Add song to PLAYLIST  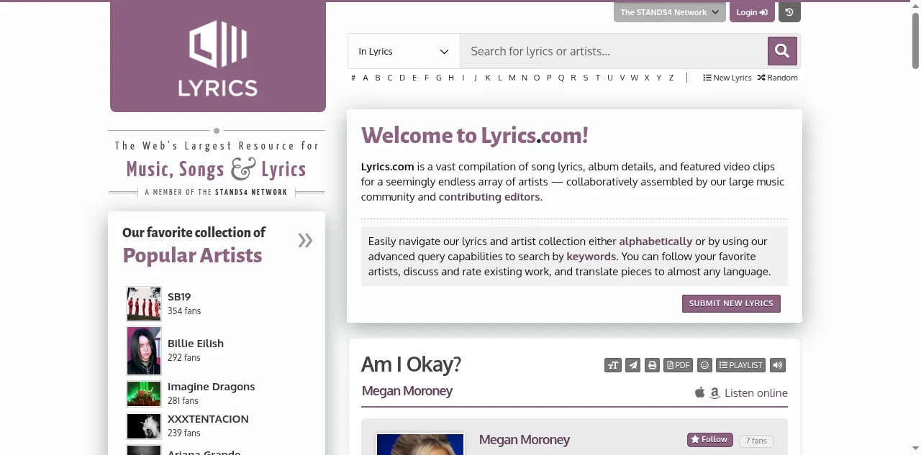click(x=741, y=365)
